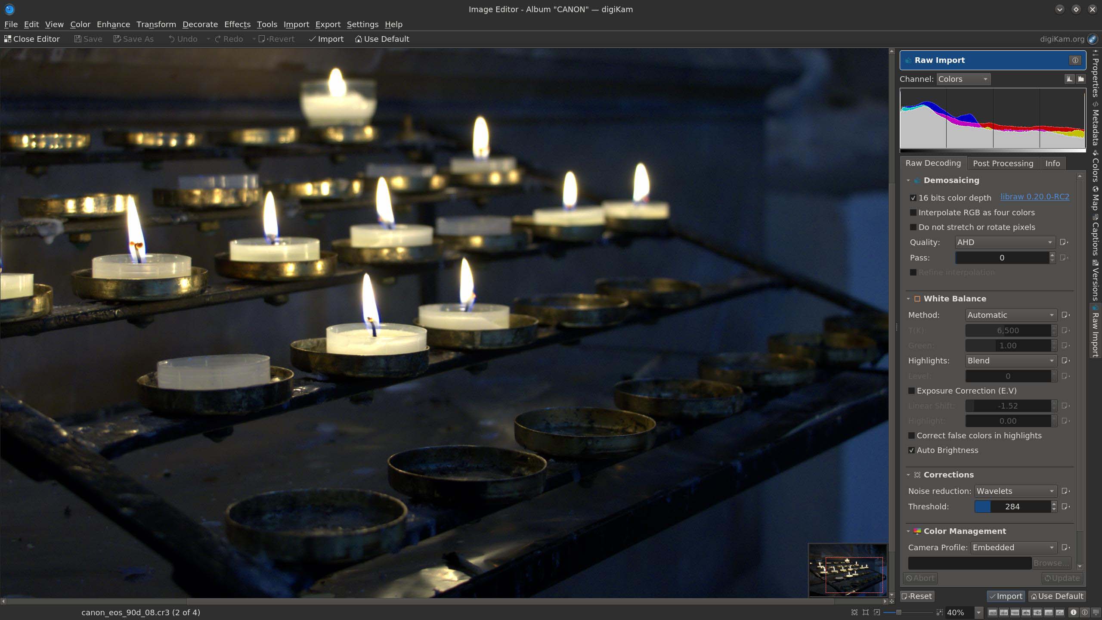The width and height of the screenshot is (1102, 620).
Task: Open the white balance Method dropdown
Action: coord(1010,315)
